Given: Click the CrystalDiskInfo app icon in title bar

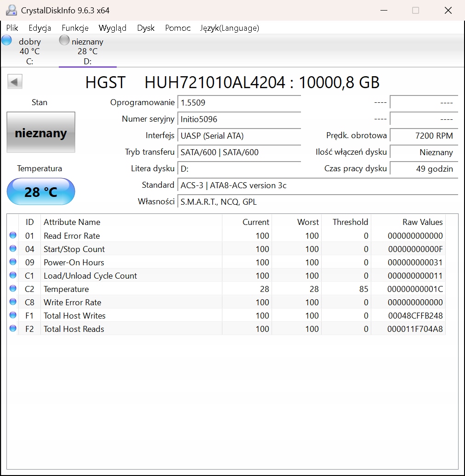Looking at the screenshot, I should [x=11, y=10].
